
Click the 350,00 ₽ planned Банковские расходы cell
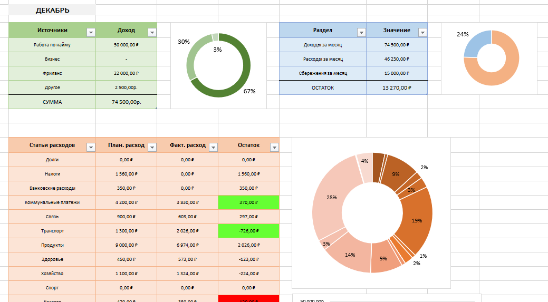127,188
